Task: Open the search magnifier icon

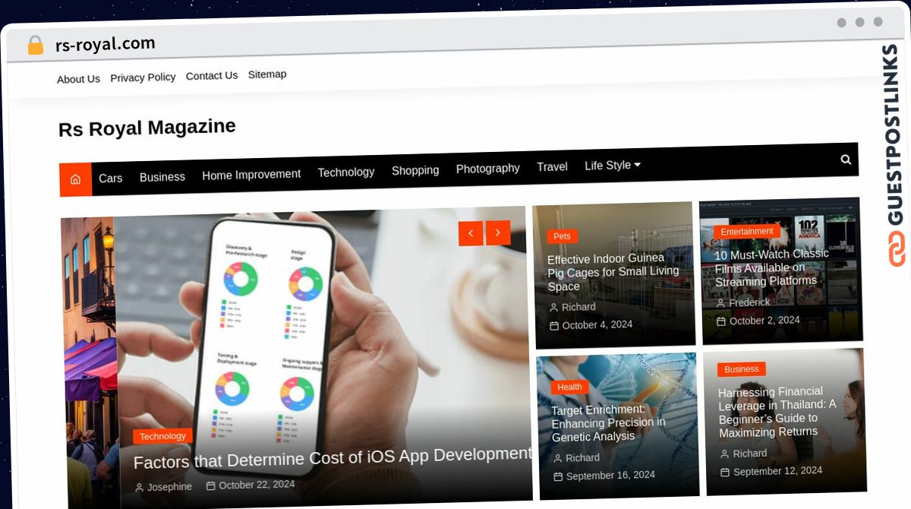Action: (846, 160)
